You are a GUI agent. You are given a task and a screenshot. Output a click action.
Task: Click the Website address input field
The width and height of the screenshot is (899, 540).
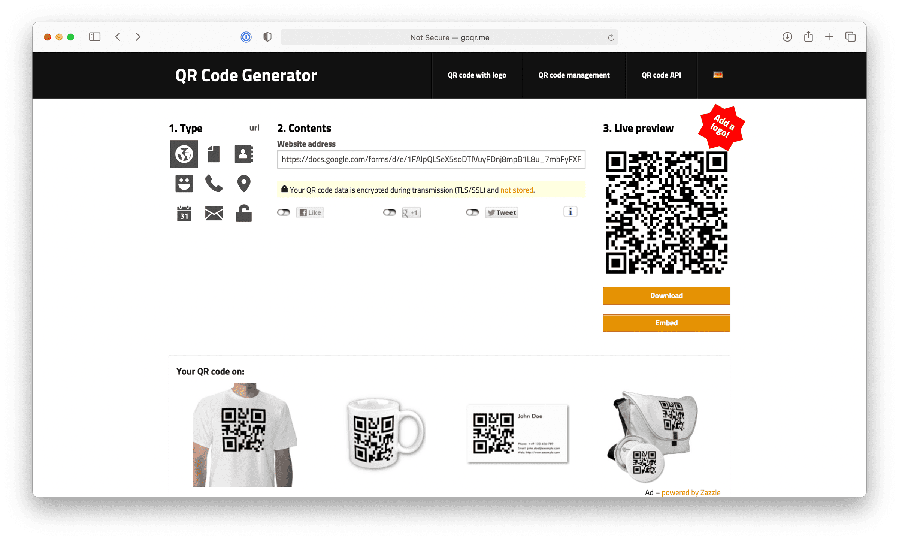click(431, 159)
